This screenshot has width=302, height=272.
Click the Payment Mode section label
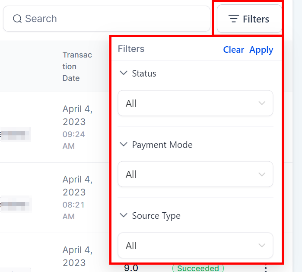coord(162,145)
